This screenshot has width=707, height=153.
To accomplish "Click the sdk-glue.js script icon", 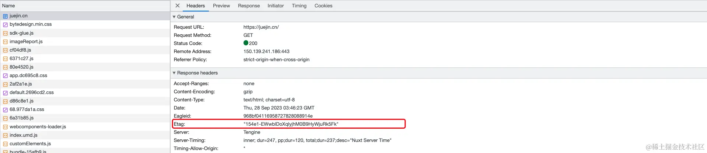I will point(5,33).
